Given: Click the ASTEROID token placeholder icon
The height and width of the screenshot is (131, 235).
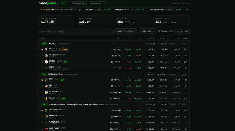Looking at the screenshot, I should click(46, 123).
